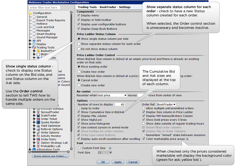The image size is (236, 166).
Task: Expand the Display tree node
Action: 30,44
